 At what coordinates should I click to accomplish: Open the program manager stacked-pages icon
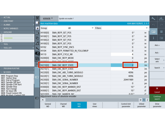[x=37, y=38]
